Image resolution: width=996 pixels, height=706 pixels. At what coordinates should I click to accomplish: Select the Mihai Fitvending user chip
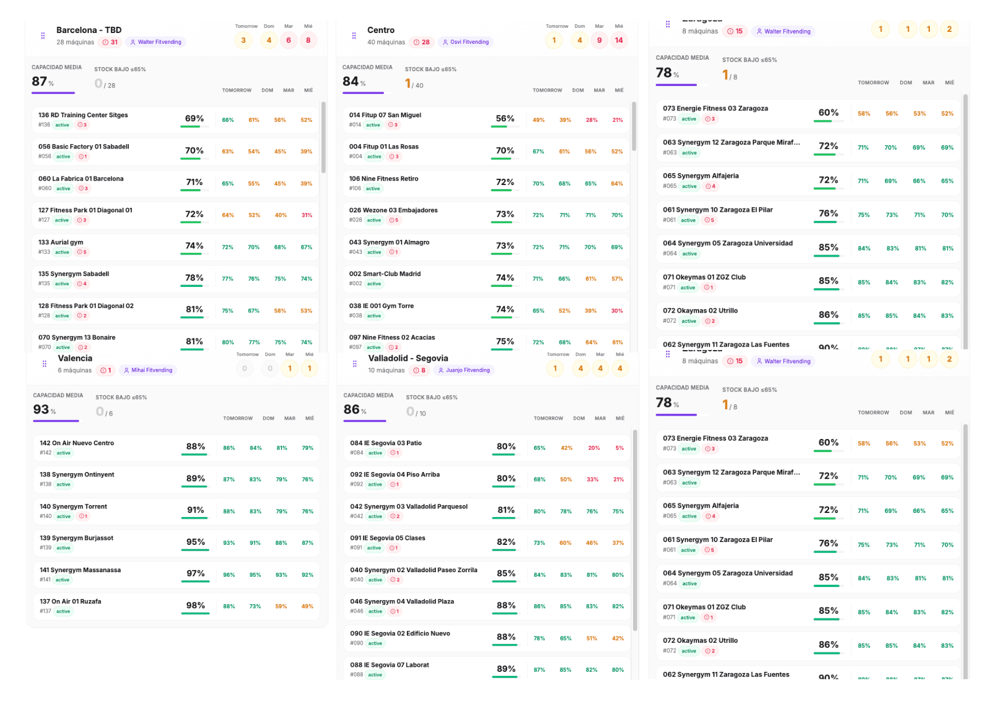148,370
